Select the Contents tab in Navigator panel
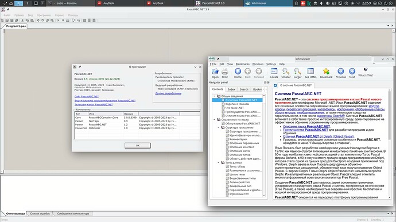The width and height of the screenshot is (396, 222). coord(218,89)
